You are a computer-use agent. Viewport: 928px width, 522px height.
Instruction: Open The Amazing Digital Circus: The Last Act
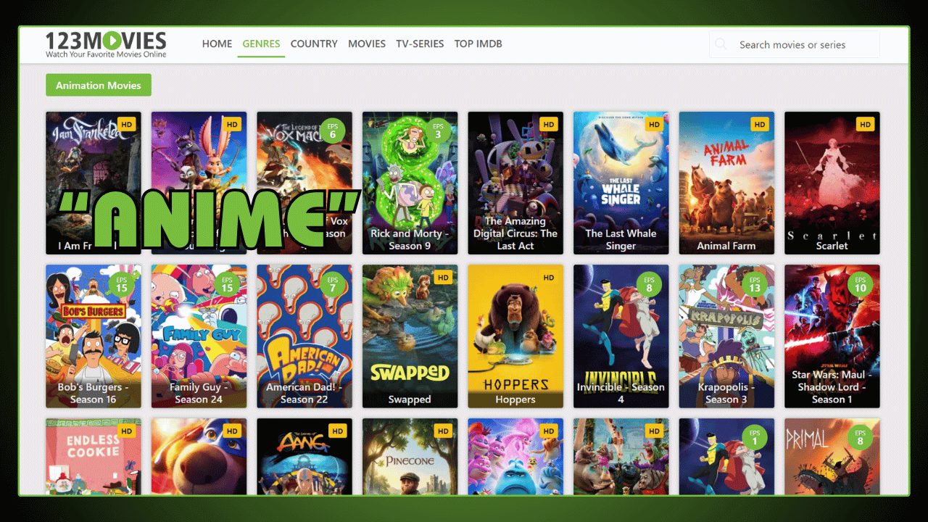(x=515, y=233)
